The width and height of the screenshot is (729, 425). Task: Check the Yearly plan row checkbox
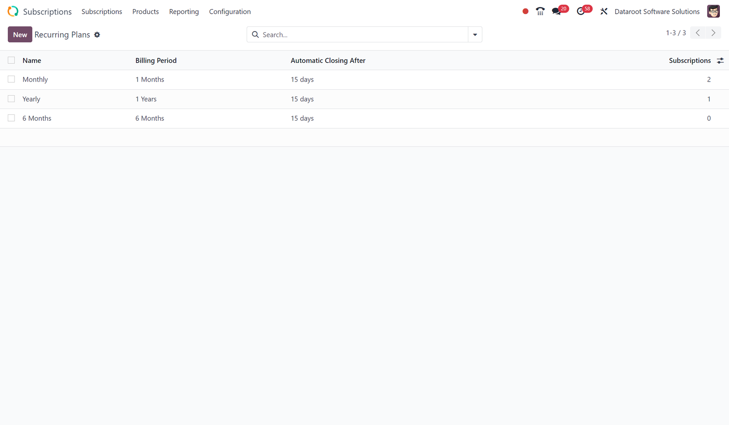11,99
